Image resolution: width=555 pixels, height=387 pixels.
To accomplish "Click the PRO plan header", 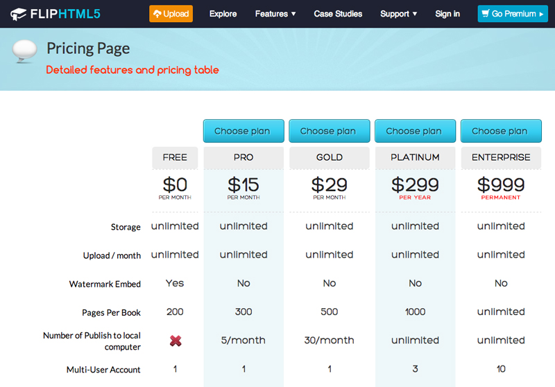I will tap(244, 157).
